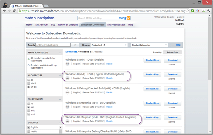Focus the Enter a Product Name field
The image size is (213, 135).
click(x=53, y=45)
